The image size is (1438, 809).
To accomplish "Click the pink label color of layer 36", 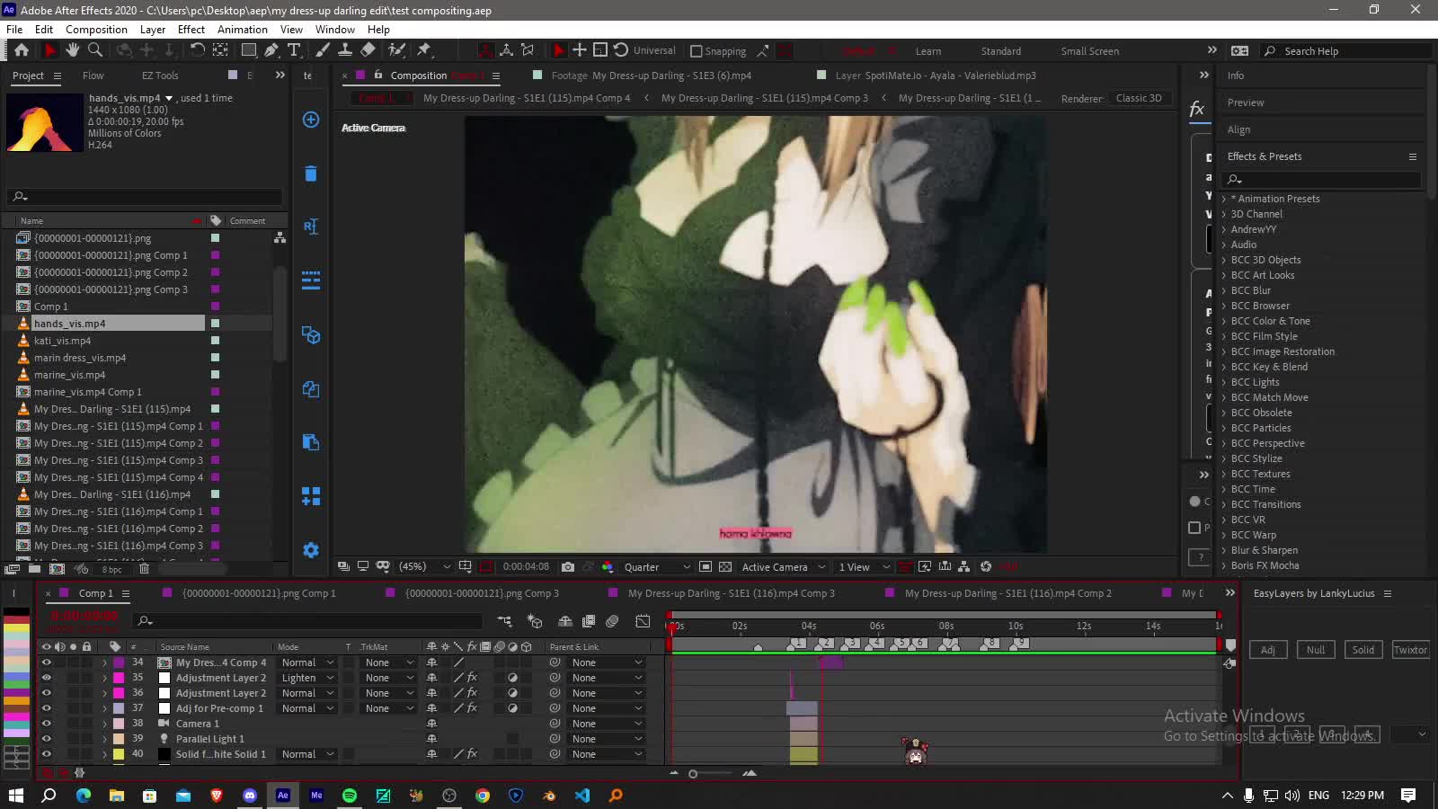I will 119,693.
